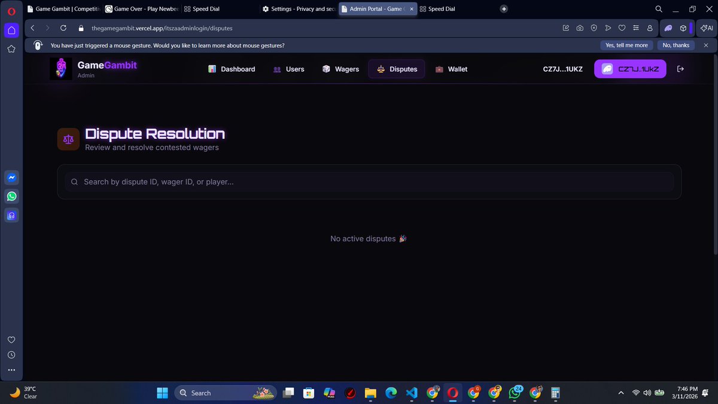Open the ad blocker shield icon
The height and width of the screenshot is (404, 718).
click(x=594, y=28)
